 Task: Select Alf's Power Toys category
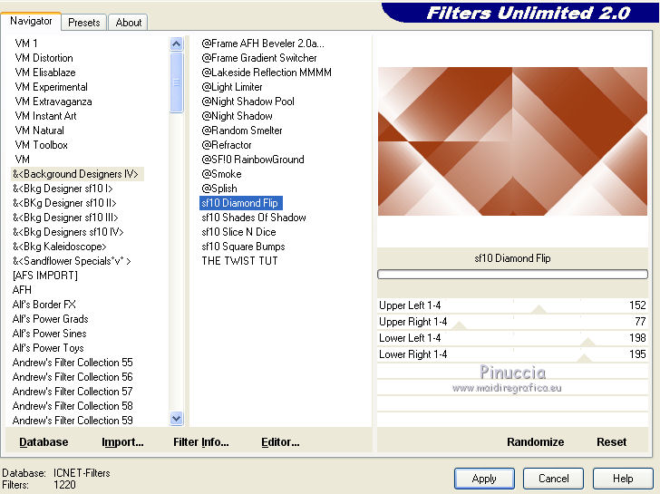point(48,348)
